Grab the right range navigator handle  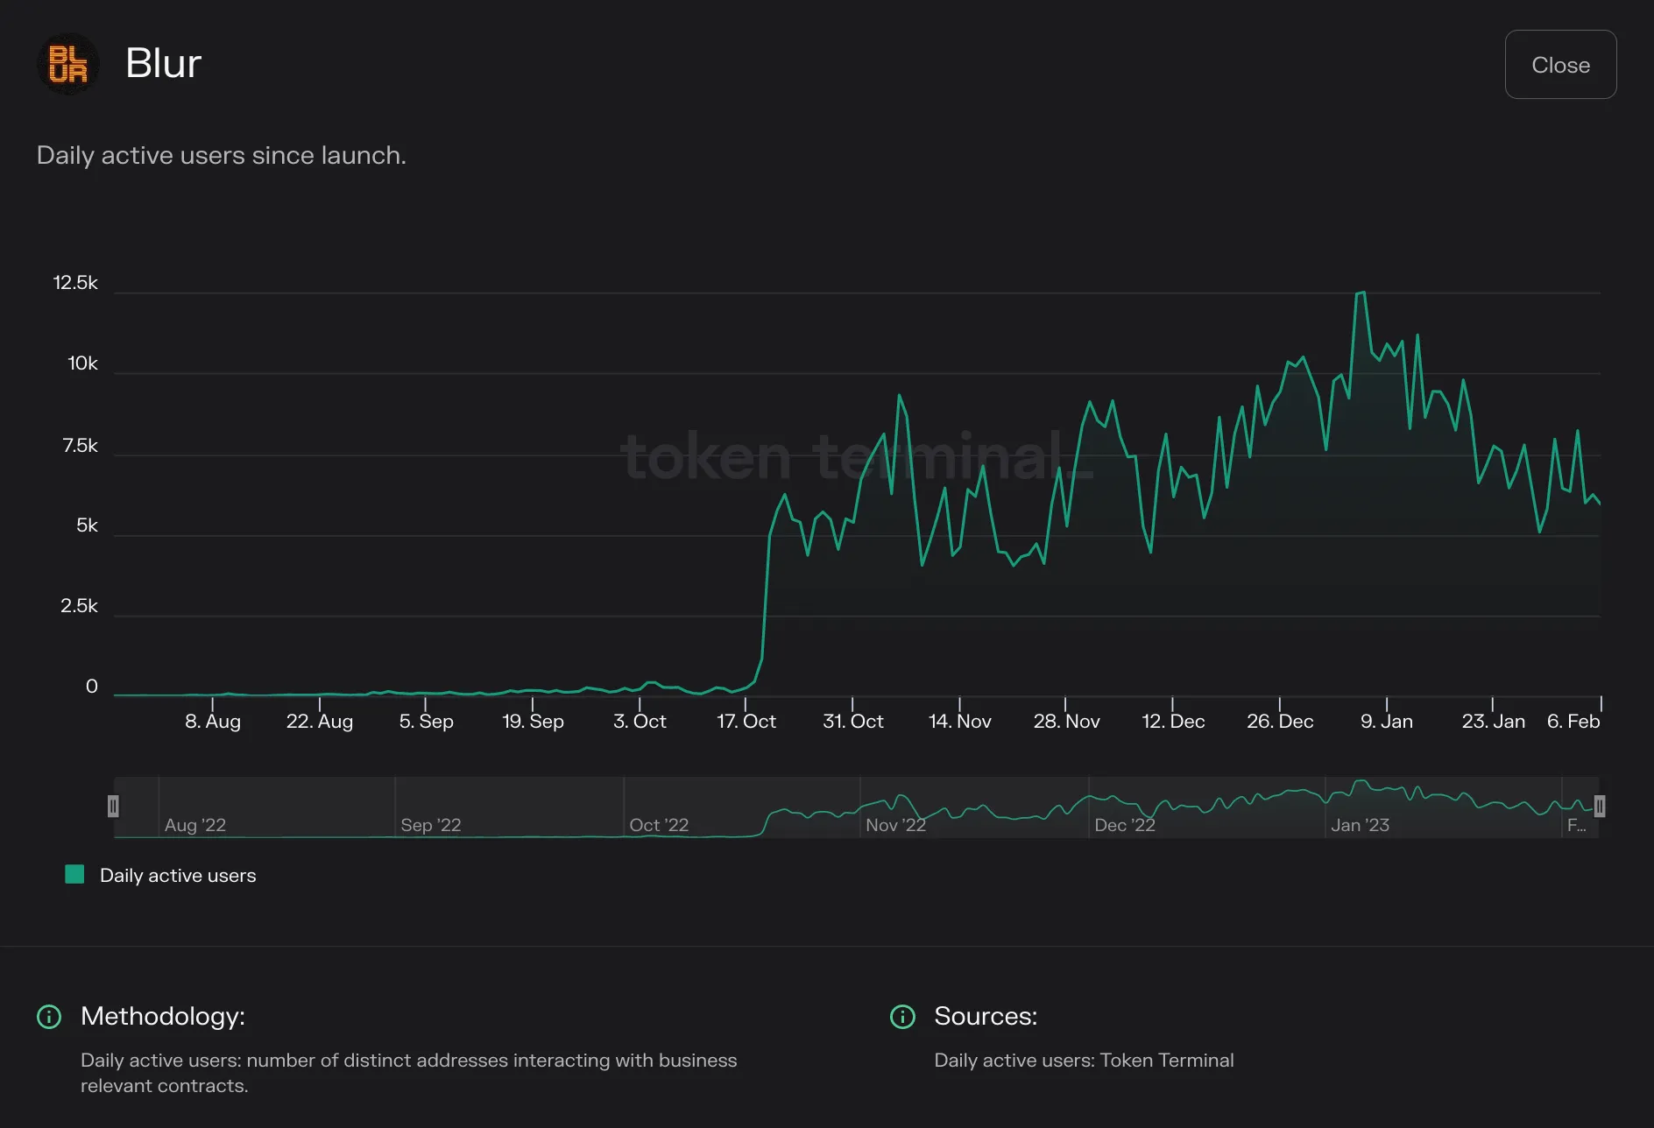click(x=1600, y=807)
